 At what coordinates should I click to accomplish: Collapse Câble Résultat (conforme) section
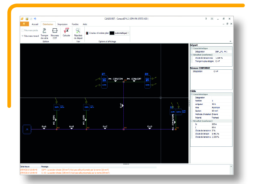191,121
